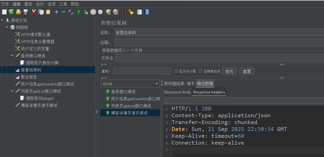Viewport: 324px width, 157px height.
Task: Click the Copy toolbar icon
Action: pos(41,12)
